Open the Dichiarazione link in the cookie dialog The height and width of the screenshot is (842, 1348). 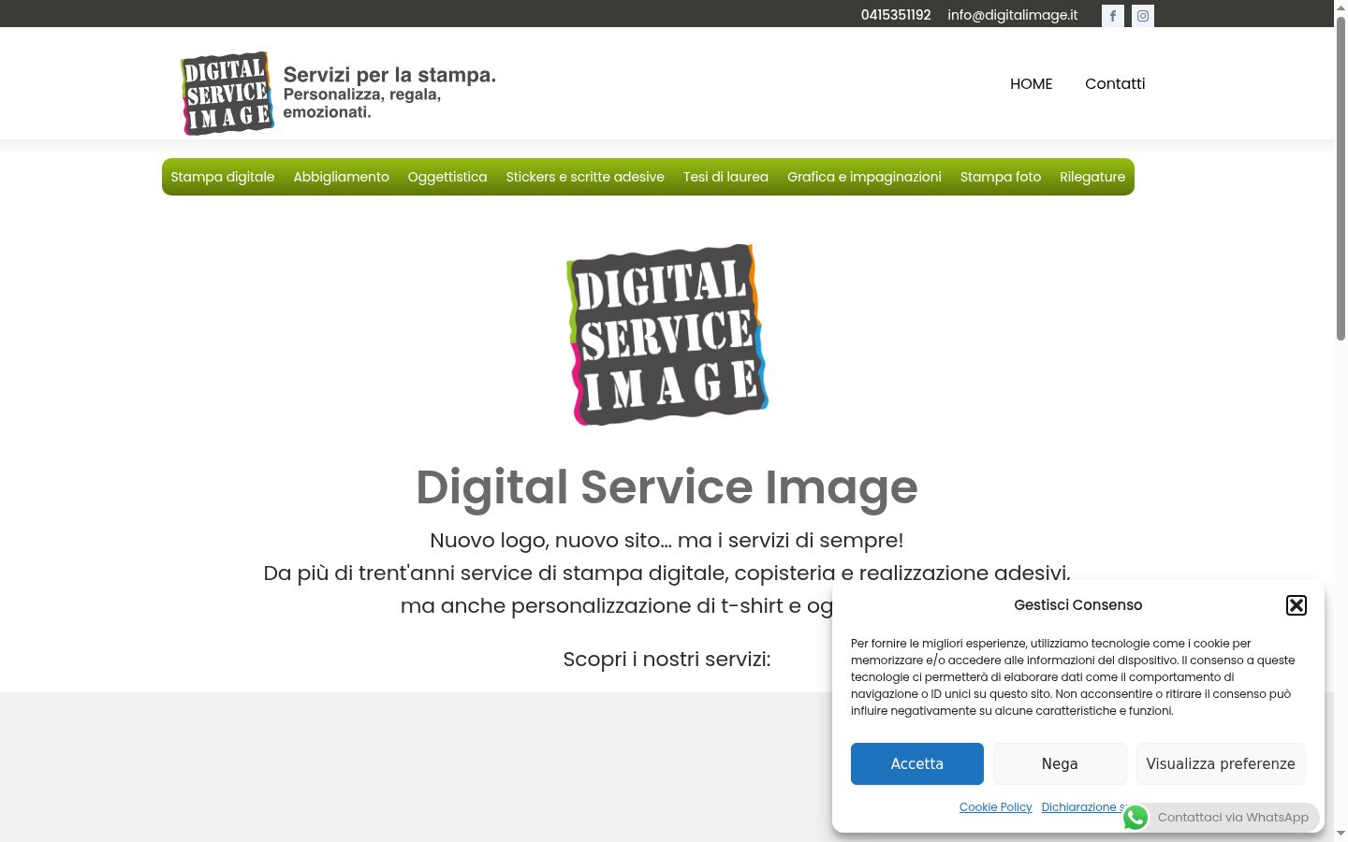1083,807
